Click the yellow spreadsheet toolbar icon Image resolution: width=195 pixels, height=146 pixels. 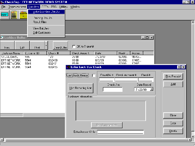coord(14,15)
